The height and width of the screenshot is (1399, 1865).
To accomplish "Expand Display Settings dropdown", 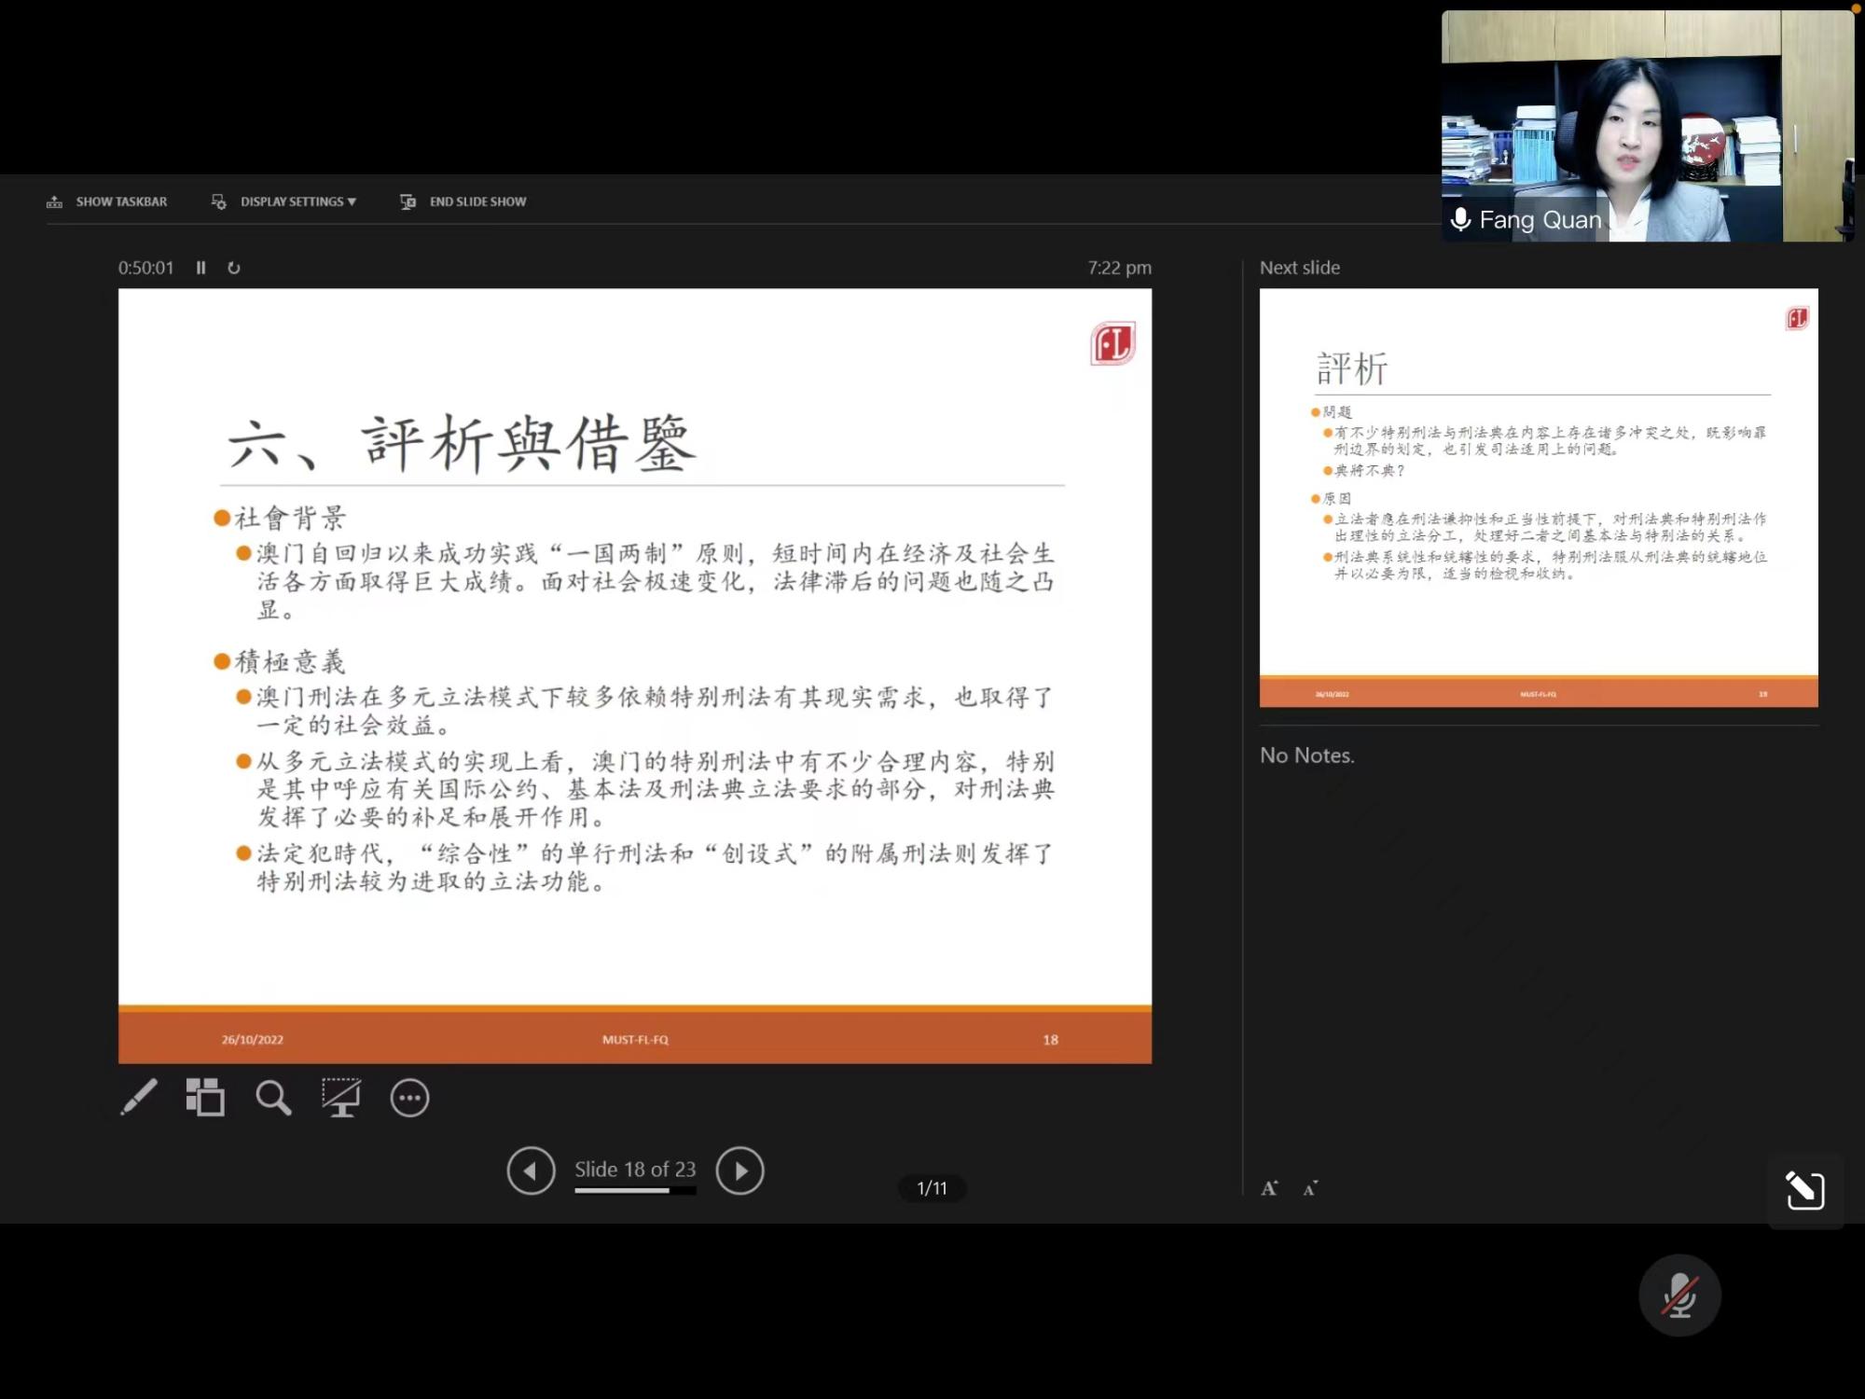I will 297,201.
